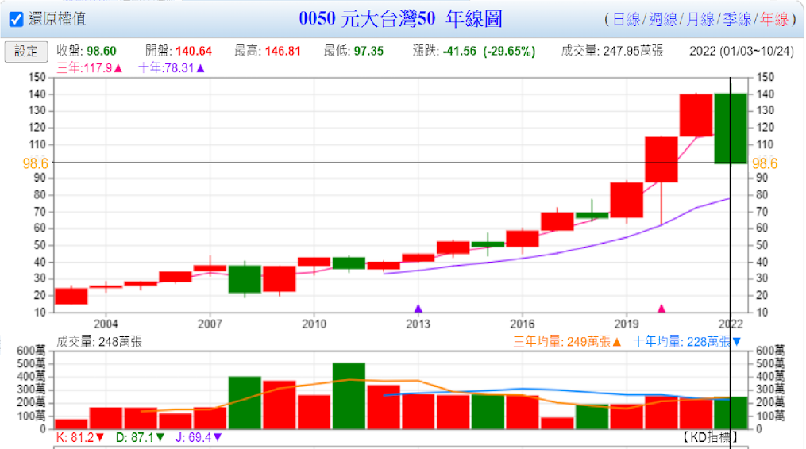Open the 設定 settings button
The image size is (806, 449).
point(26,52)
